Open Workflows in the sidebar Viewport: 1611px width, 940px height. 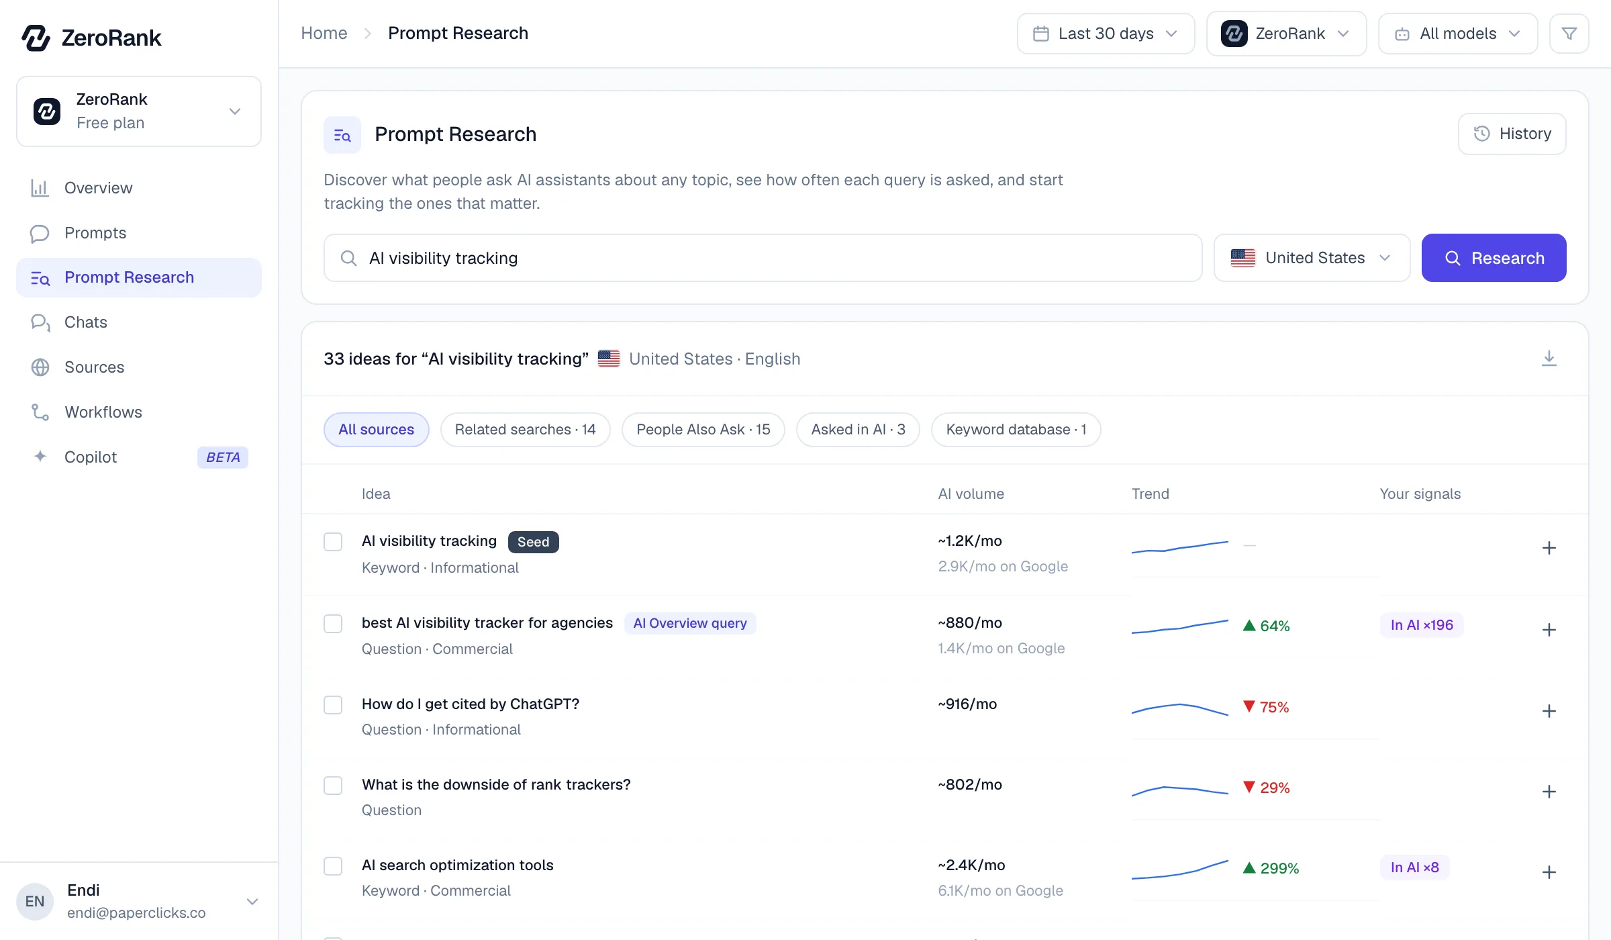(x=138, y=412)
